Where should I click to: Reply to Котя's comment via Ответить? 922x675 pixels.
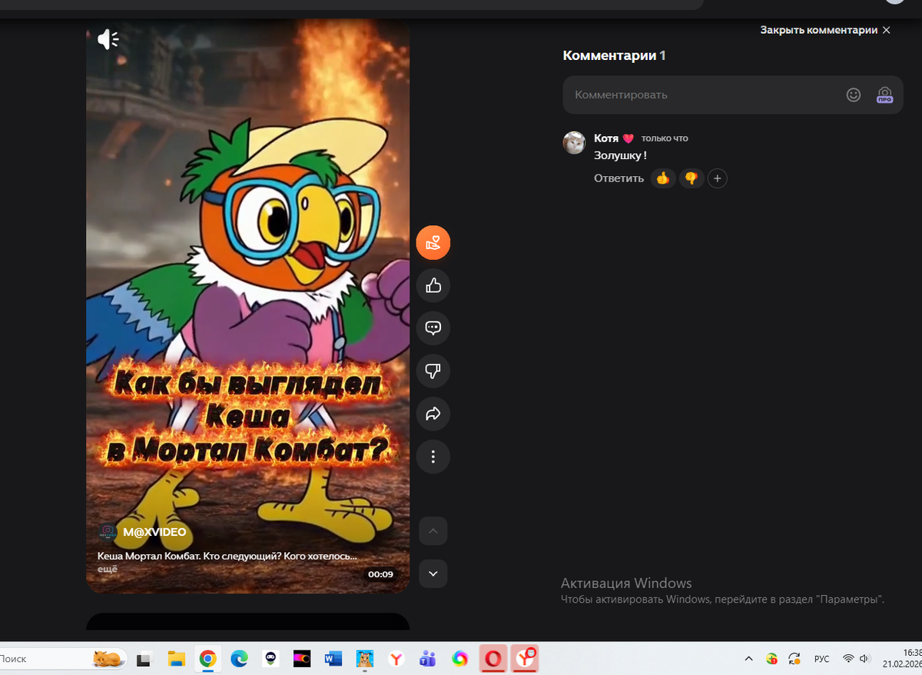tap(619, 178)
